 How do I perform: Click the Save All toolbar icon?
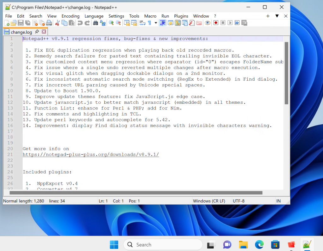[28, 23]
